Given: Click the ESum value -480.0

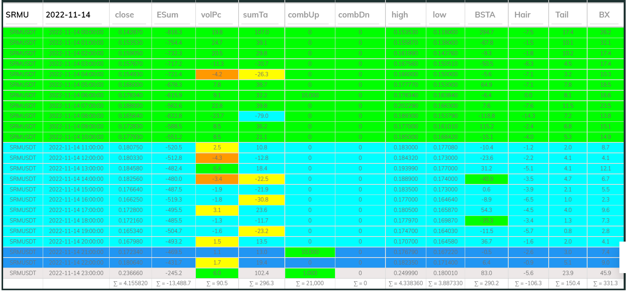Looking at the screenshot, I should 173,179.
